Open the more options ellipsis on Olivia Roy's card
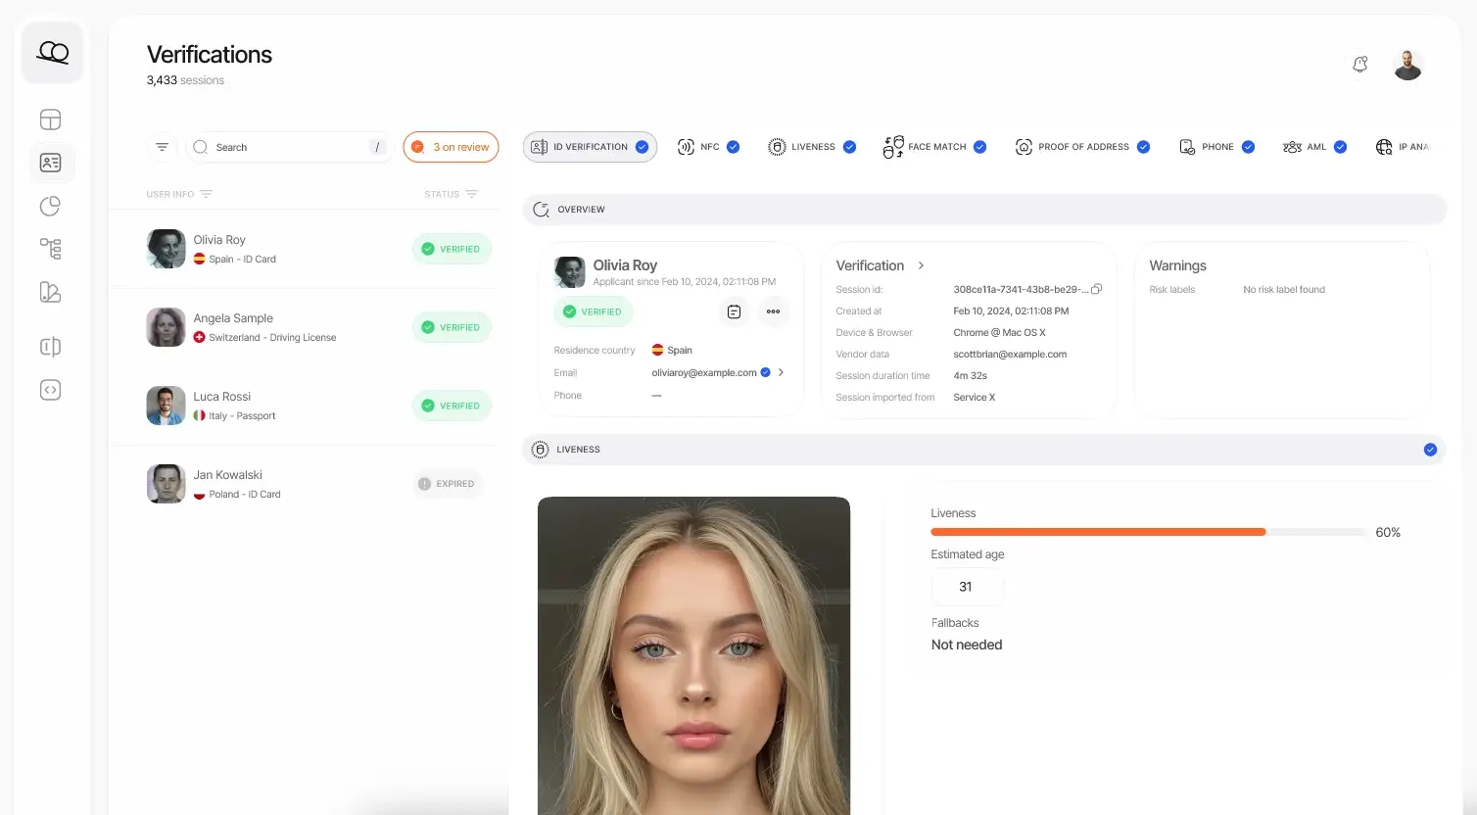Image resolution: width=1477 pixels, height=815 pixels. [773, 311]
